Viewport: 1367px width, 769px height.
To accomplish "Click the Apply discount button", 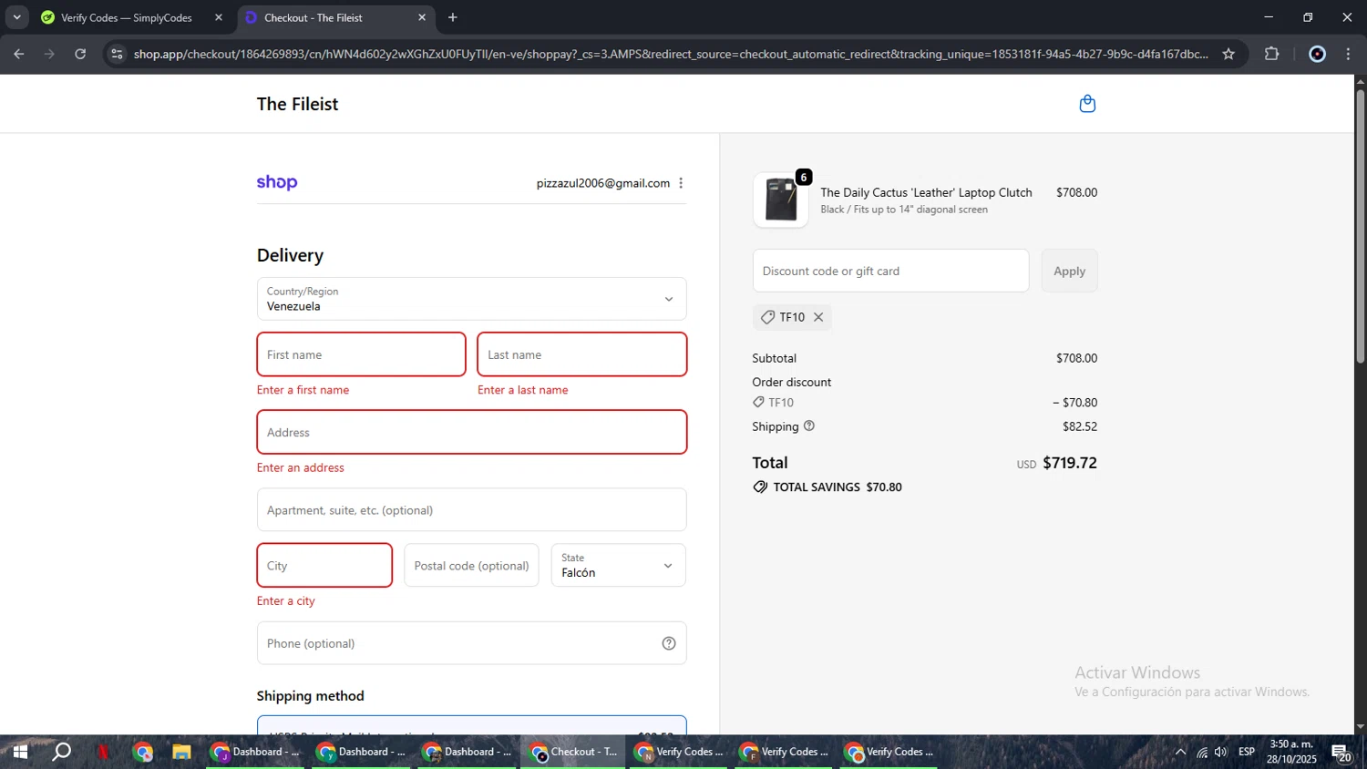I will tap(1069, 271).
